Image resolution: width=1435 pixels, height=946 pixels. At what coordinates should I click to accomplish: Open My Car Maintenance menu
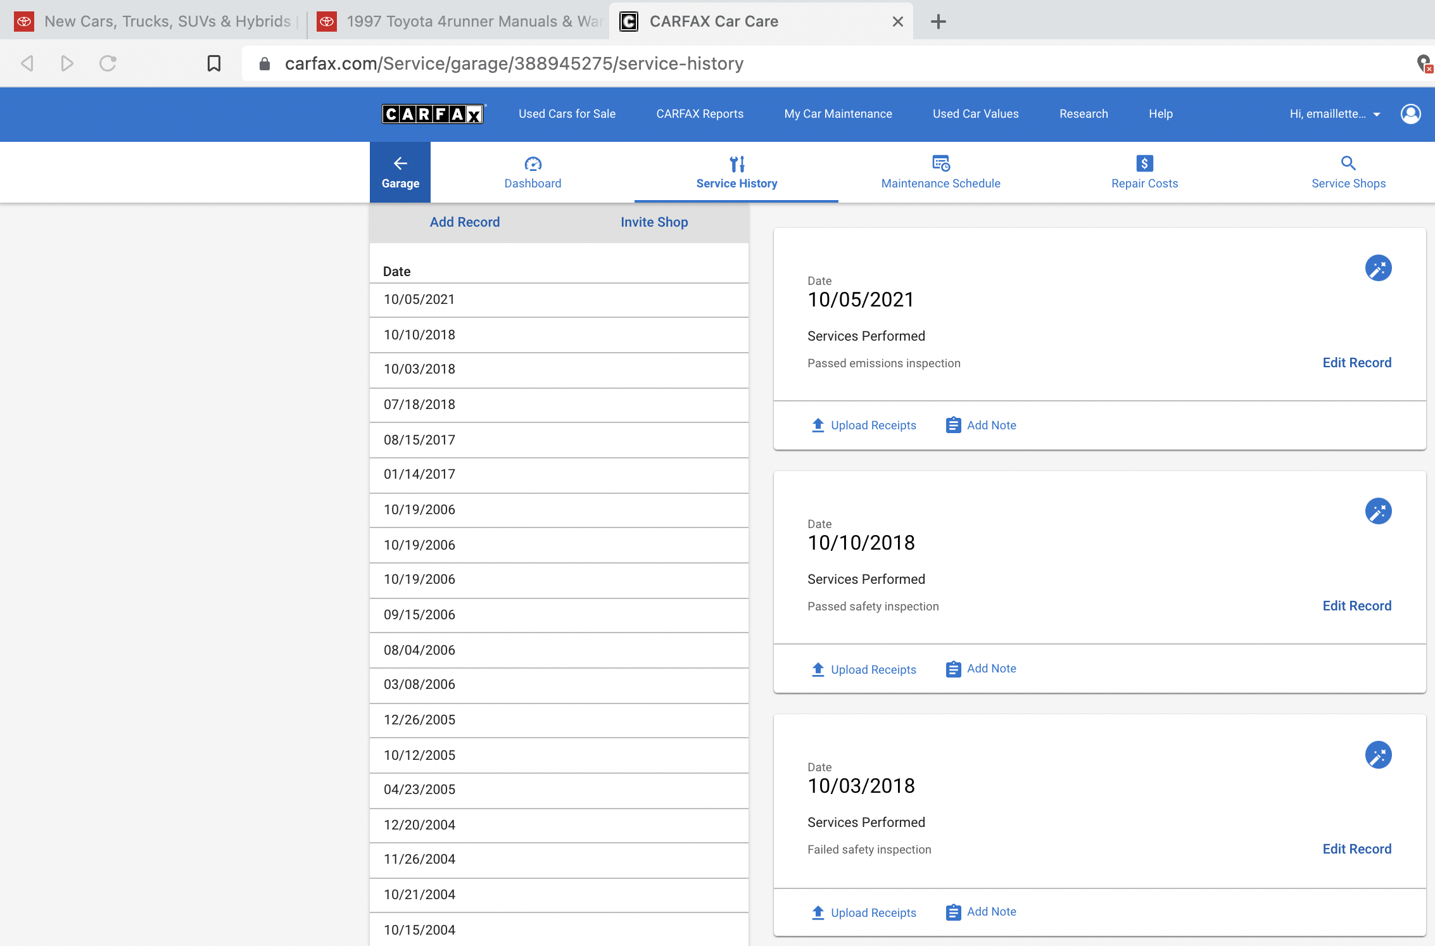click(838, 114)
